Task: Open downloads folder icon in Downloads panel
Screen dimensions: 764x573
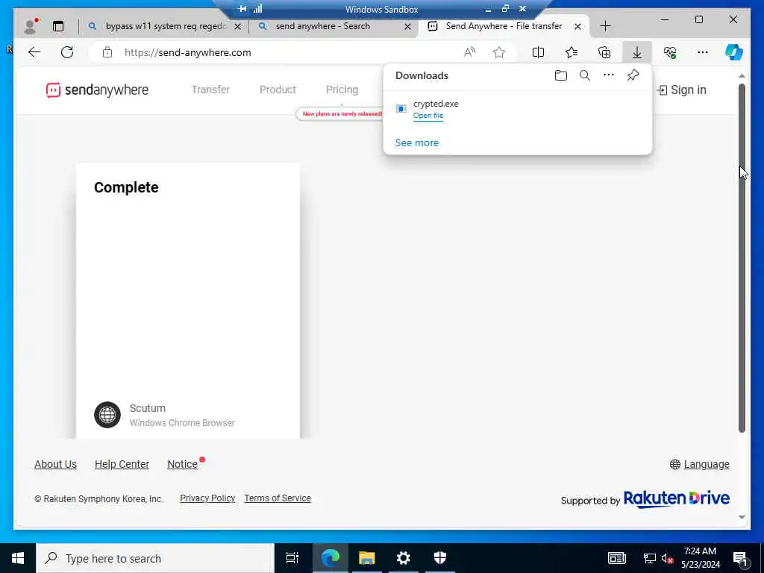Action: [x=561, y=75]
